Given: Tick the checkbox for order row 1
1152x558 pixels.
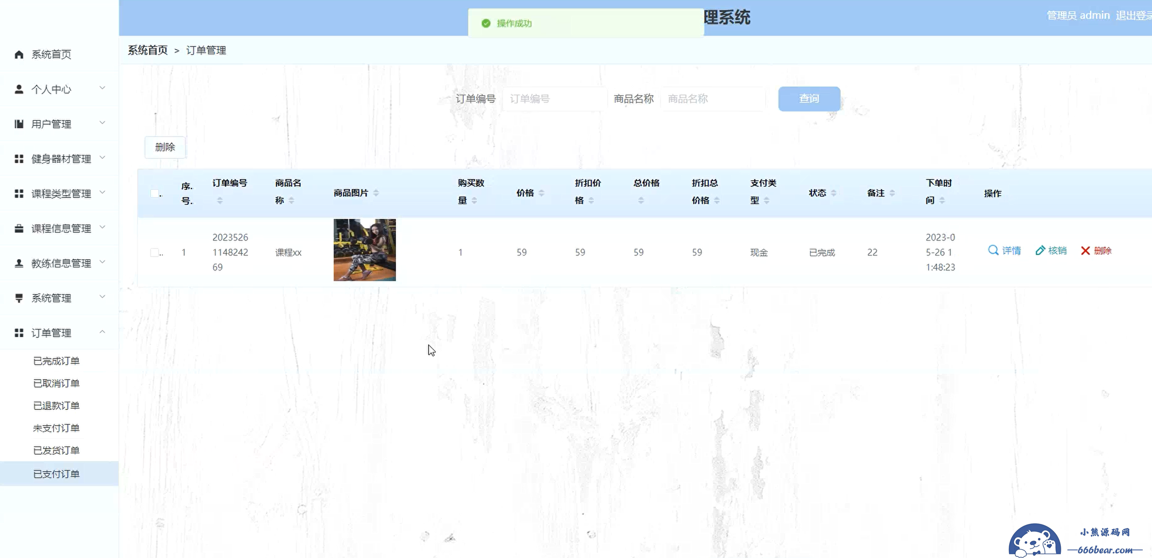Looking at the screenshot, I should click(x=155, y=253).
